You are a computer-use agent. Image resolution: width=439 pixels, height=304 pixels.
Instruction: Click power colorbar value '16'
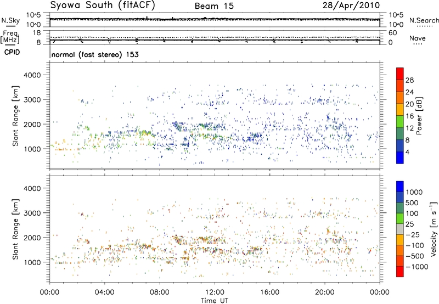(409, 116)
